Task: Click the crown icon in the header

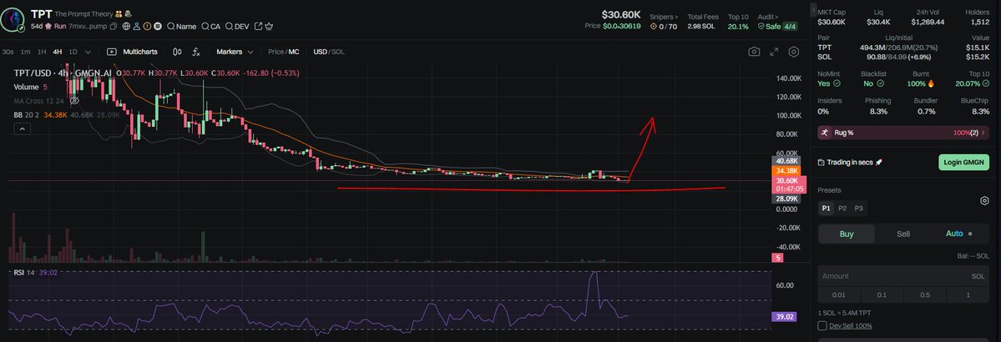Action: pos(269,26)
